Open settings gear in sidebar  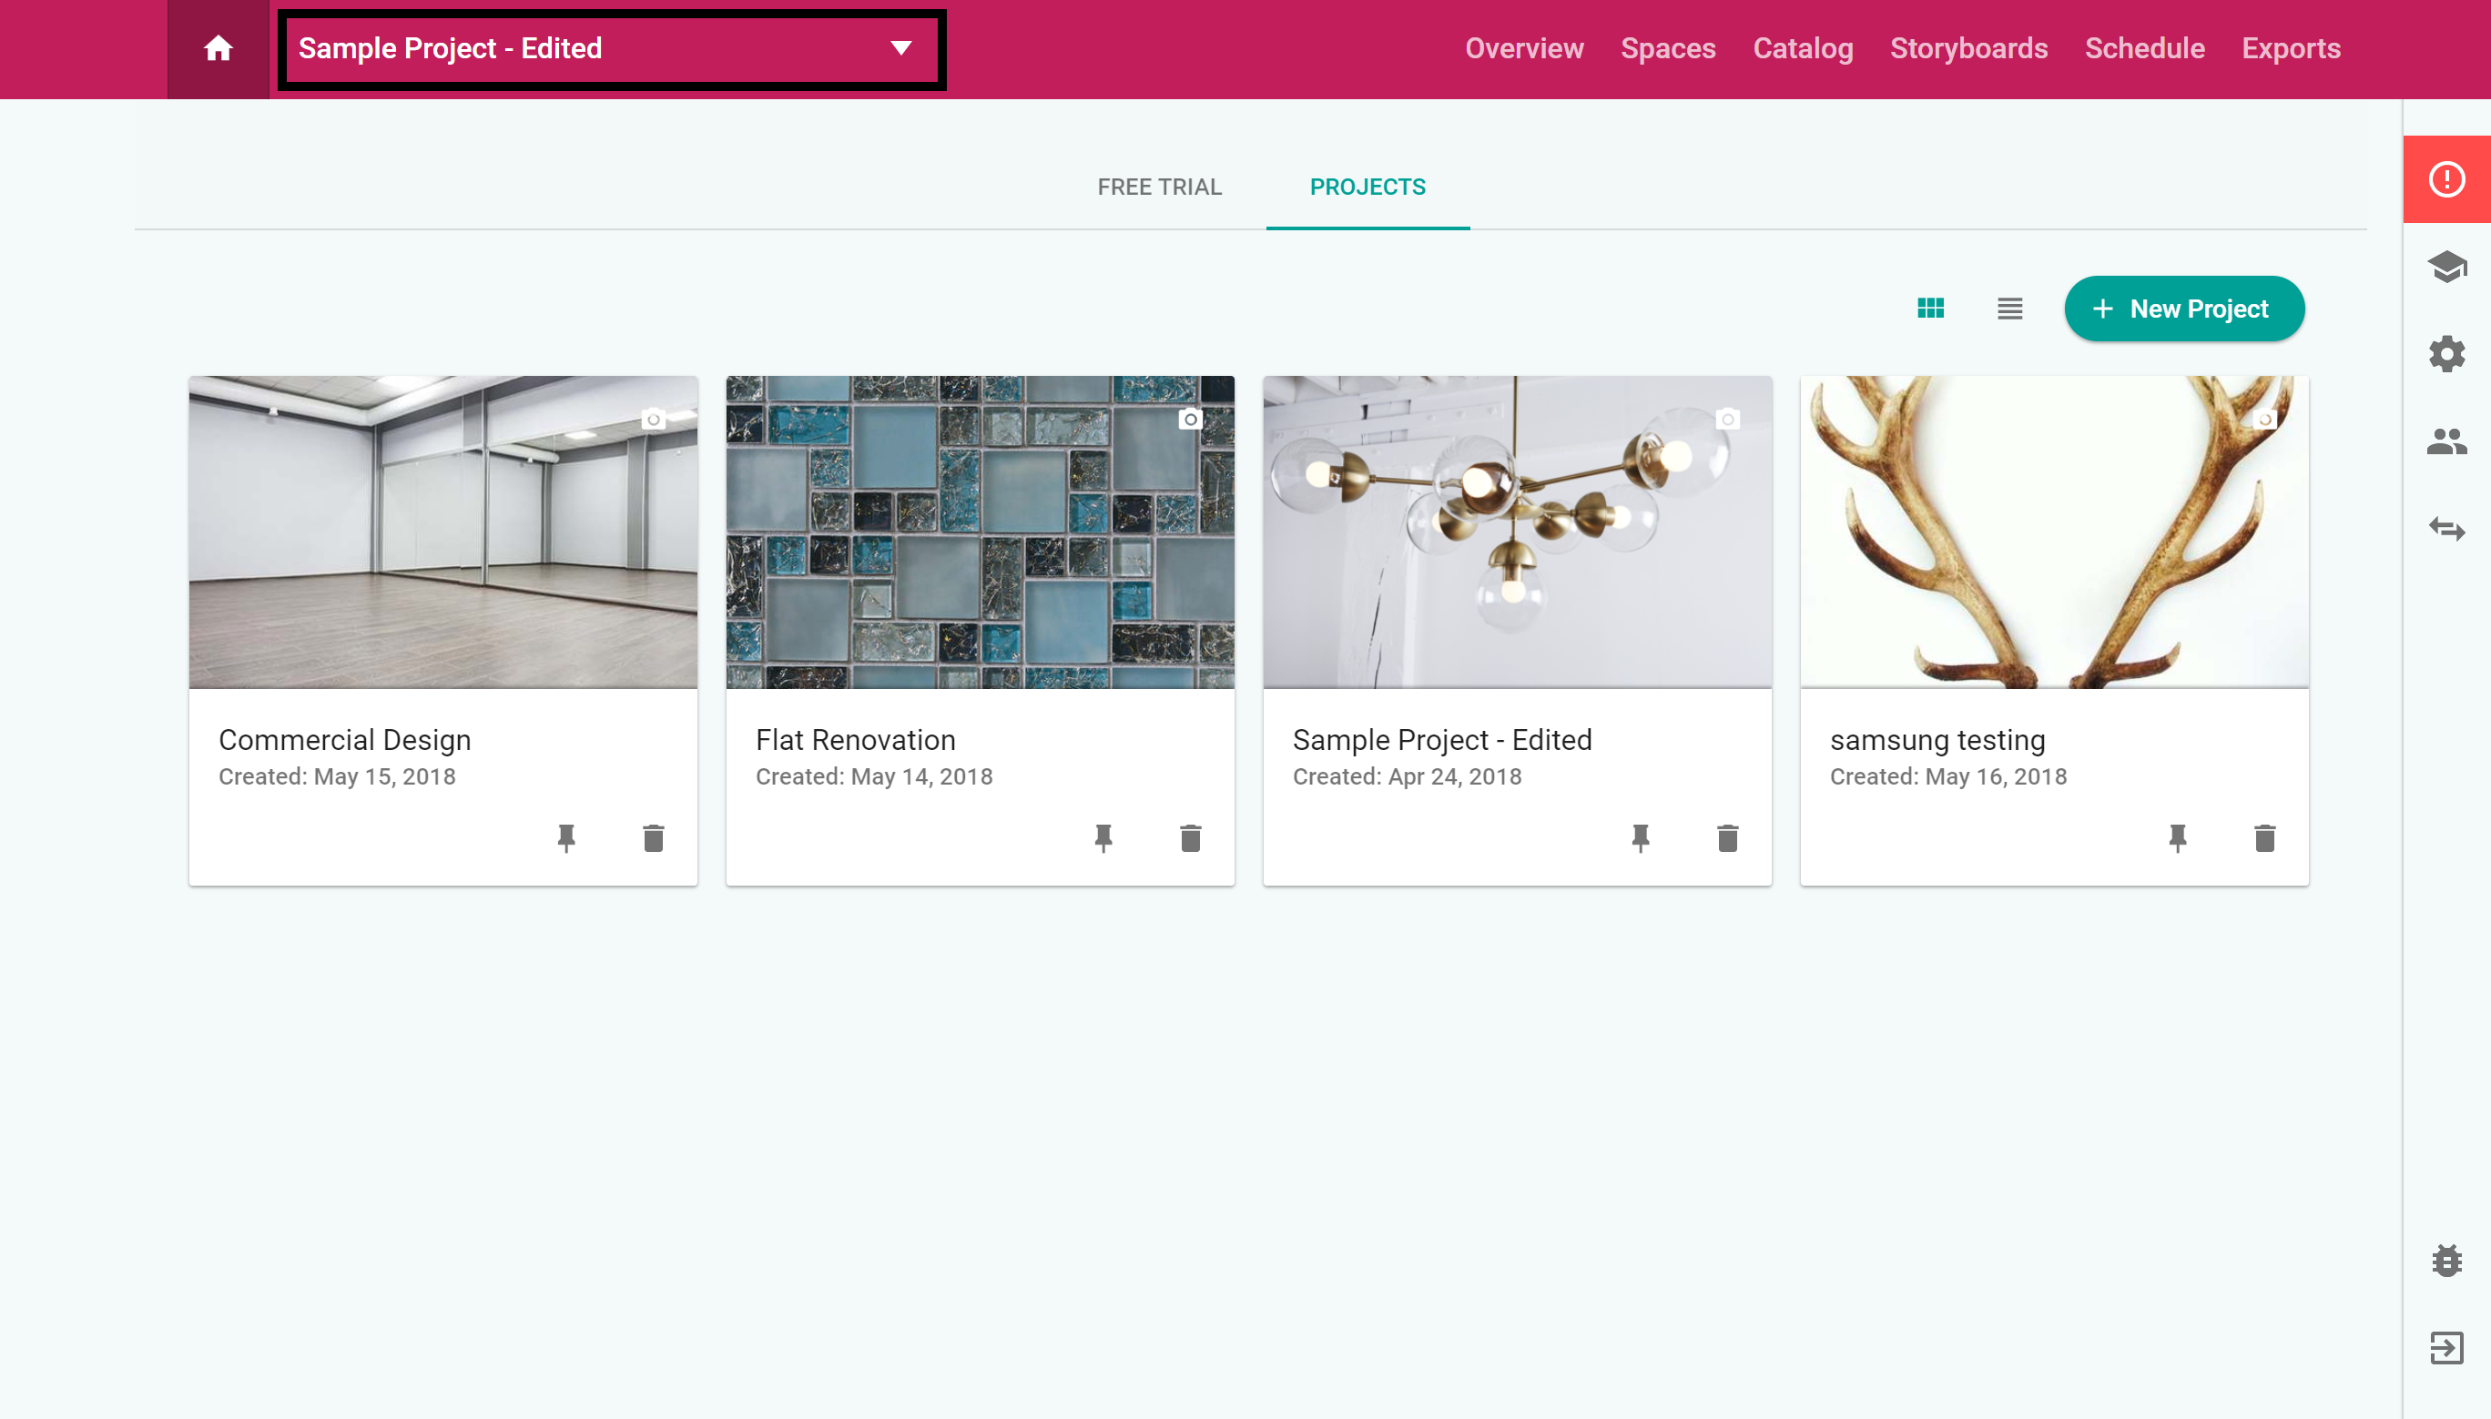pos(2446,354)
